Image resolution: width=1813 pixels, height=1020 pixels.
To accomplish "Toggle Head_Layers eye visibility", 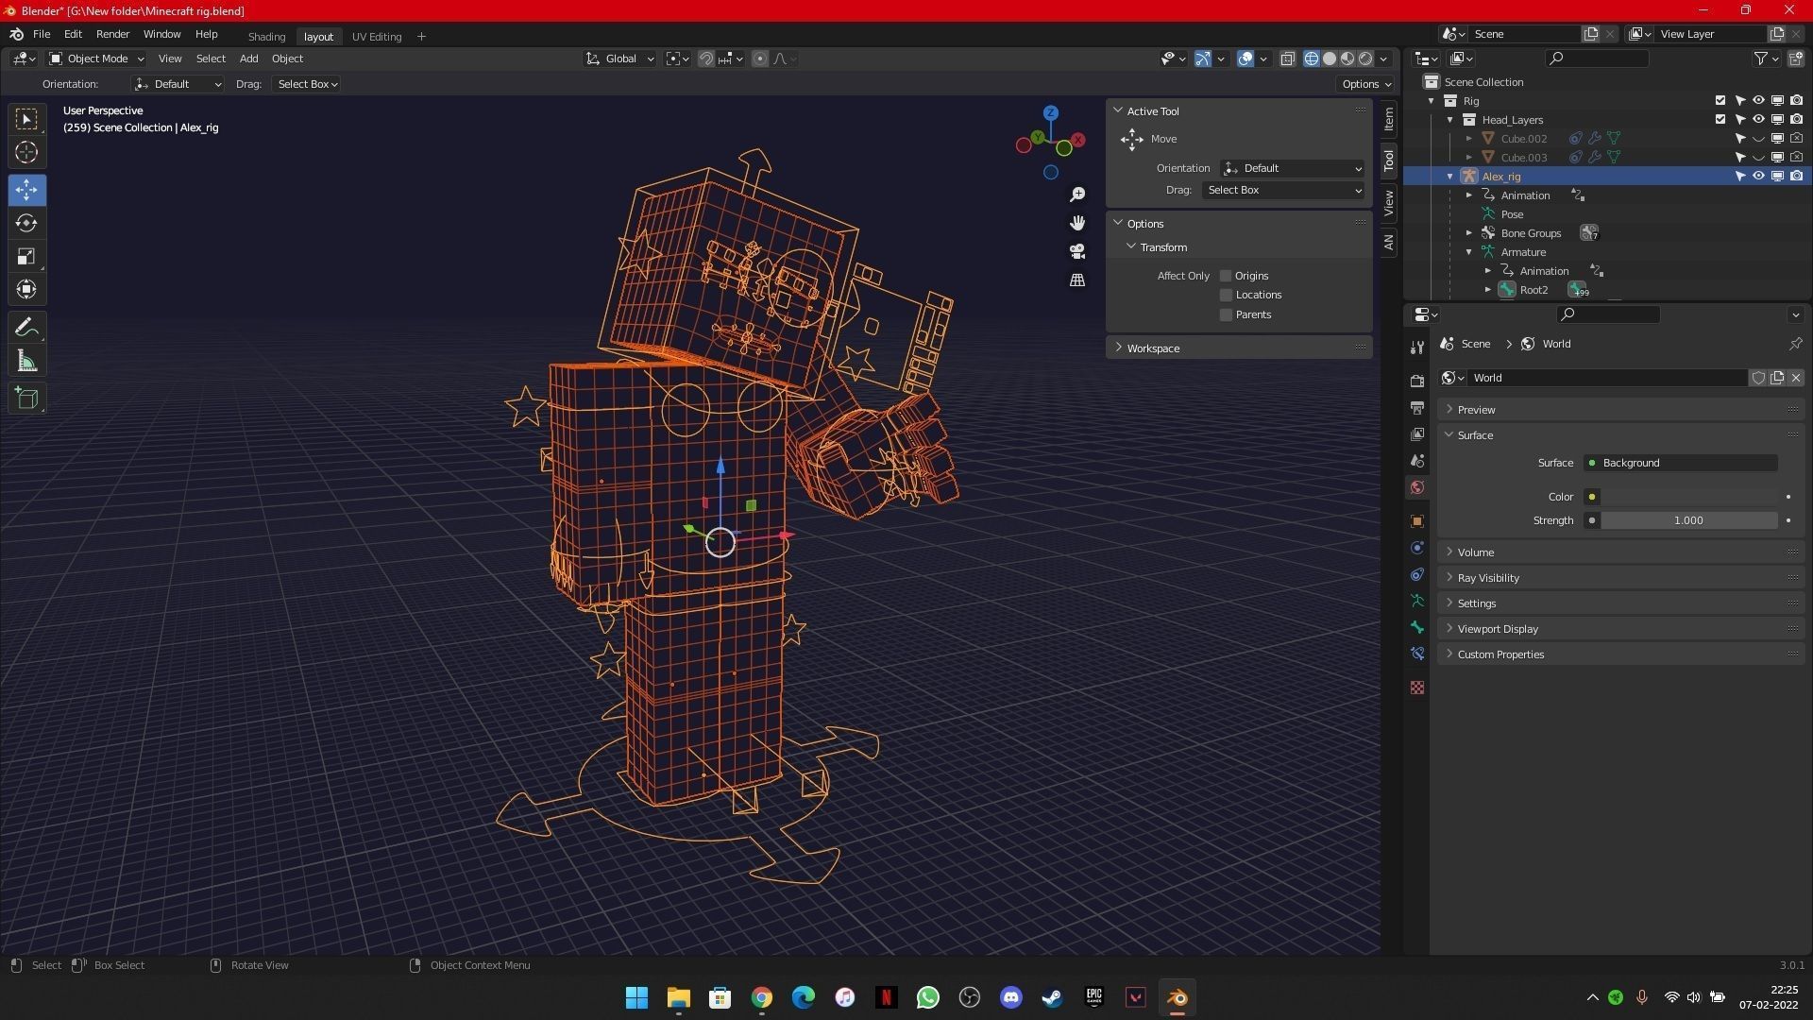I will point(1758,120).
